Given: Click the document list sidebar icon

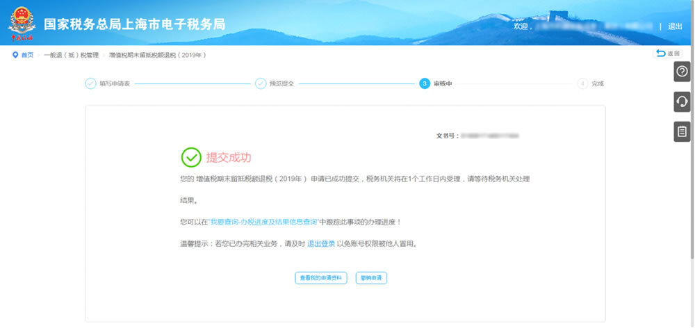Looking at the screenshot, I should 682,131.
